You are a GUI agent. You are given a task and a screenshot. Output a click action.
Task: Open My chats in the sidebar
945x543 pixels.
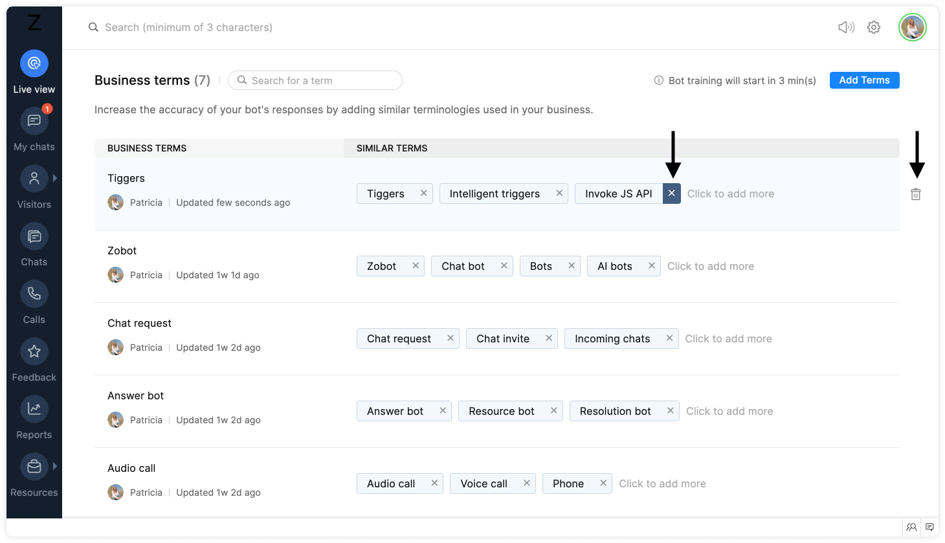pyautogui.click(x=34, y=121)
